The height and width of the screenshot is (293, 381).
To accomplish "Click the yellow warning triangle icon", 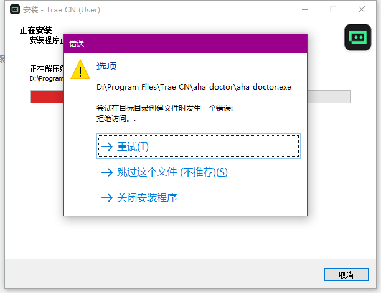I will tap(80, 69).
